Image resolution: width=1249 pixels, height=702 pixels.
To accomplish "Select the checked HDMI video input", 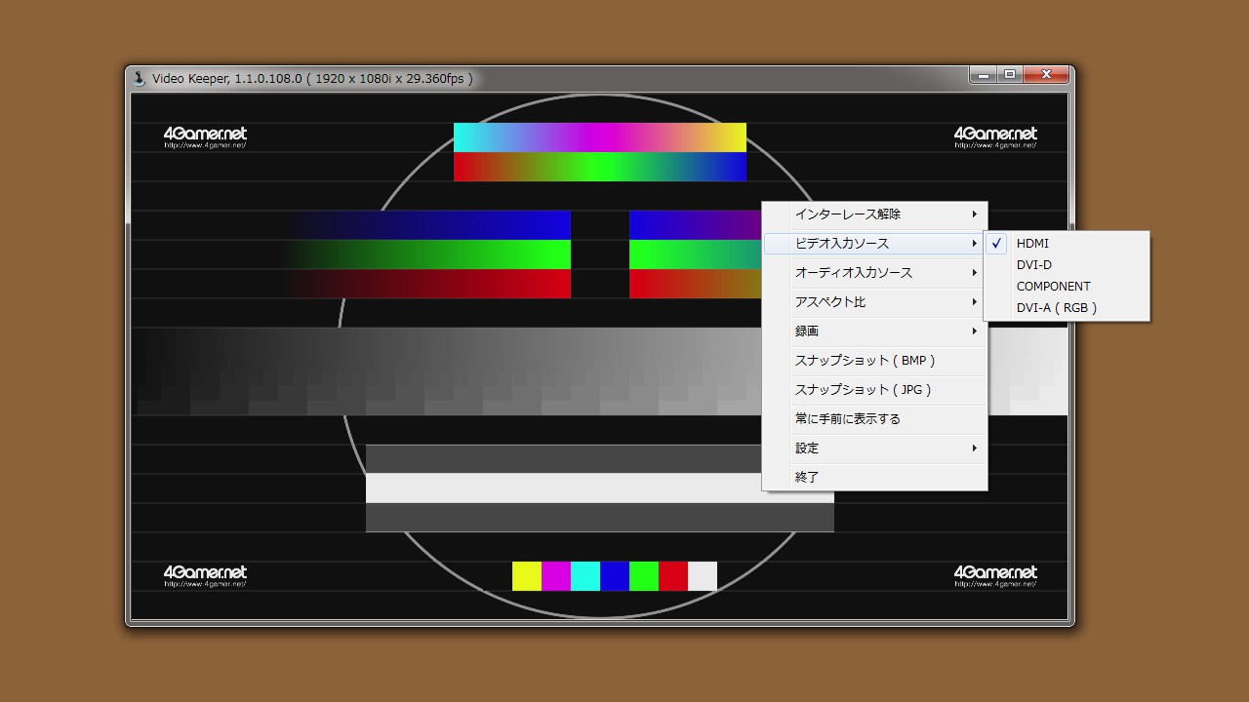I will [x=1032, y=244].
